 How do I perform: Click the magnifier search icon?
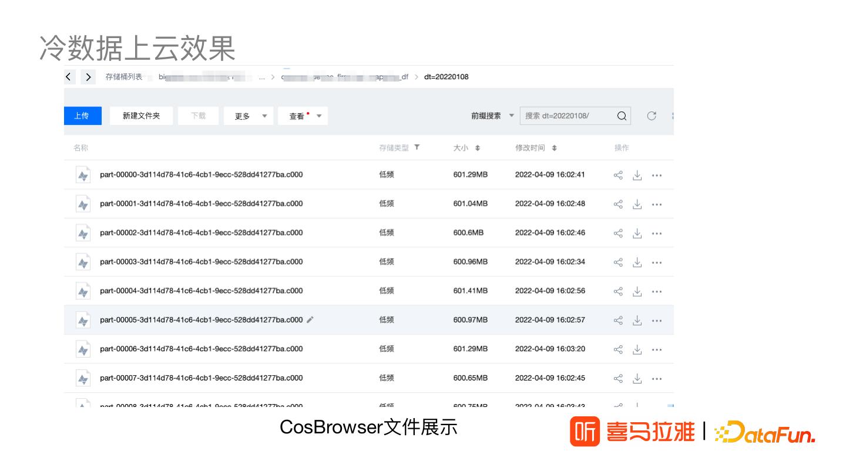click(x=622, y=116)
